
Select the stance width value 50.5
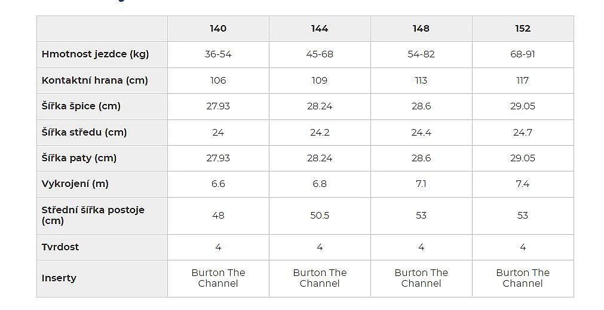[320, 216]
